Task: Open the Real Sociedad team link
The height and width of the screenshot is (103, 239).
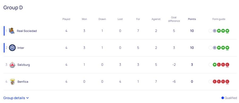Action: (x=27, y=31)
